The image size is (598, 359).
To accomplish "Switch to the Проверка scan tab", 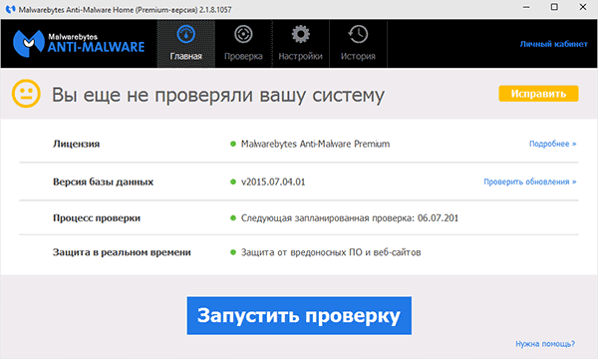I will click(243, 44).
